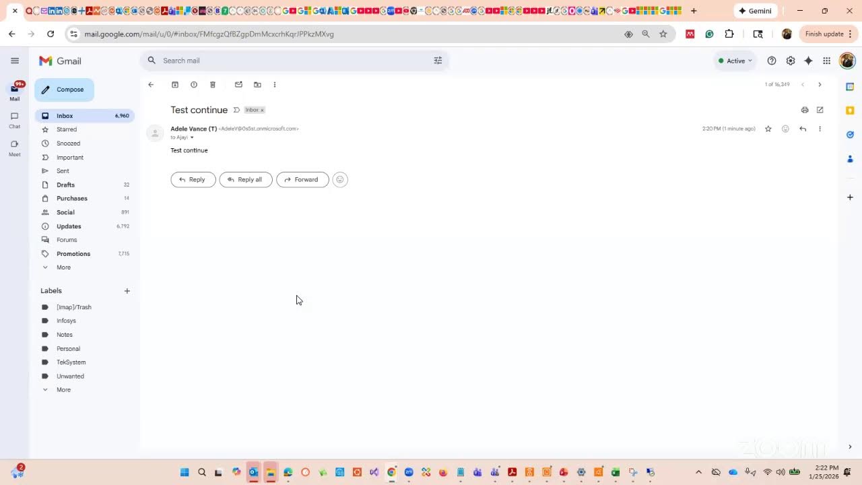The image size is (862, 485).
Task: Open the Starred folder
Action: pyautogui.click(x=85, y=129)
